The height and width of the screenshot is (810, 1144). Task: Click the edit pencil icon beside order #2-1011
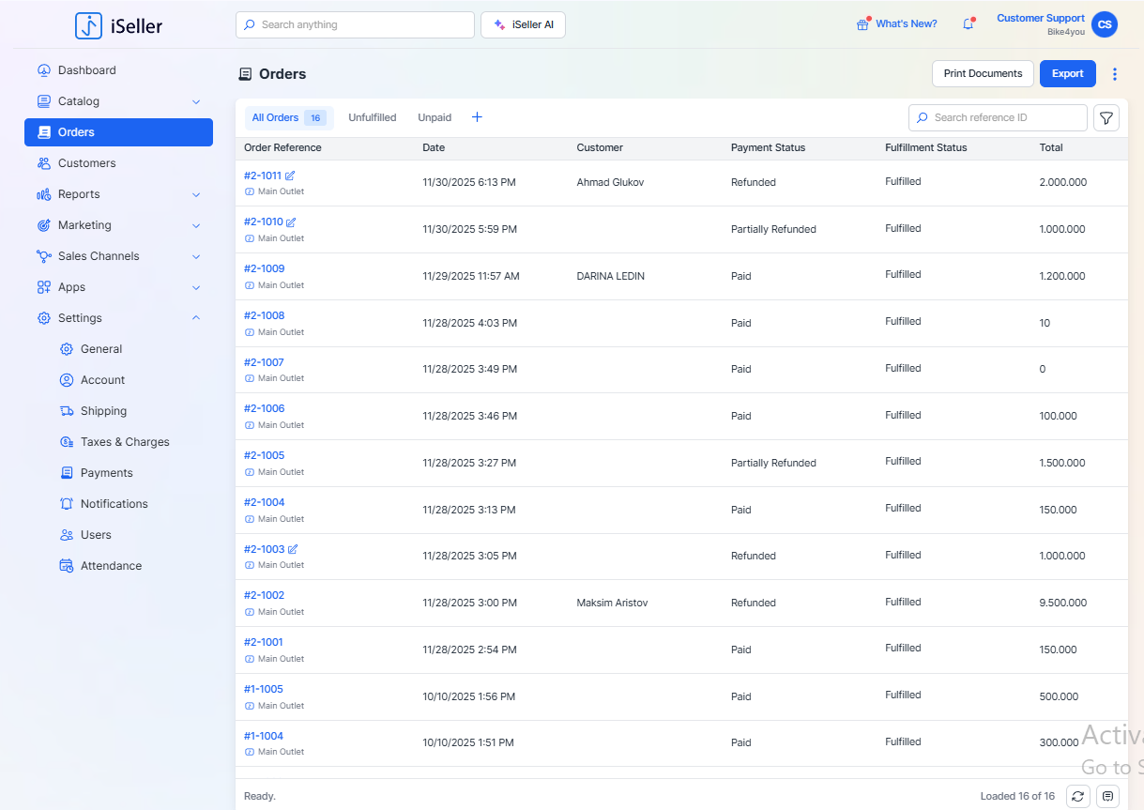tap(290, 176)
